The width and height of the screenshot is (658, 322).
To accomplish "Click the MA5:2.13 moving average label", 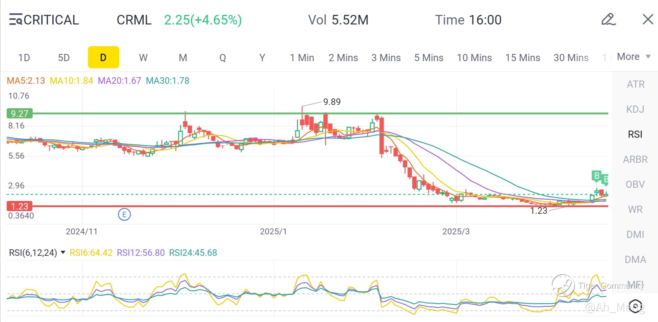I will pos(26,80).
